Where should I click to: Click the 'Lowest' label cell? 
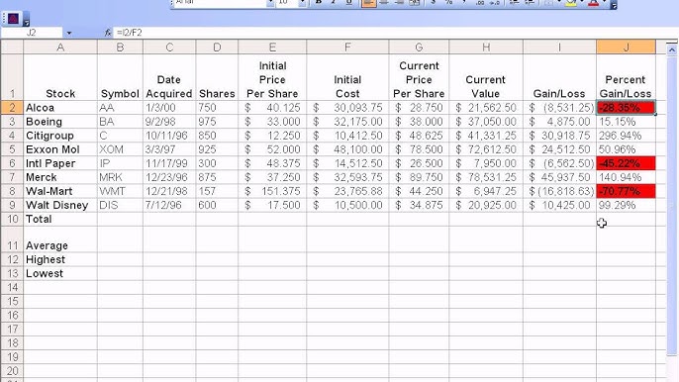[x=60, y=273]
